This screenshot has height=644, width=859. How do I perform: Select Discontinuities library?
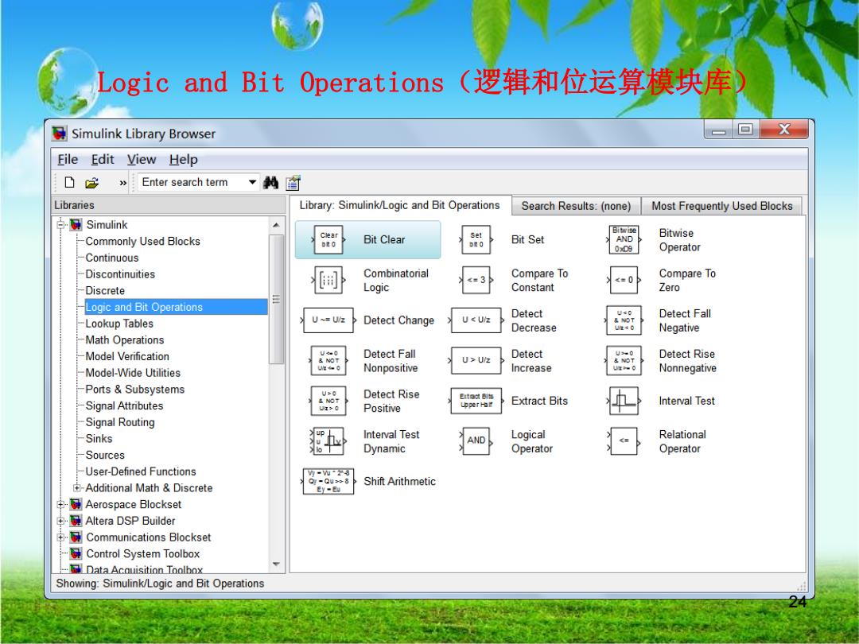click(x=120, y=274)
